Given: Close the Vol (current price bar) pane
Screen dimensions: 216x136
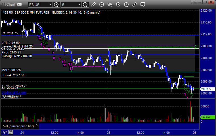Looking at the screenshot, I should click(x=37, y=125).
